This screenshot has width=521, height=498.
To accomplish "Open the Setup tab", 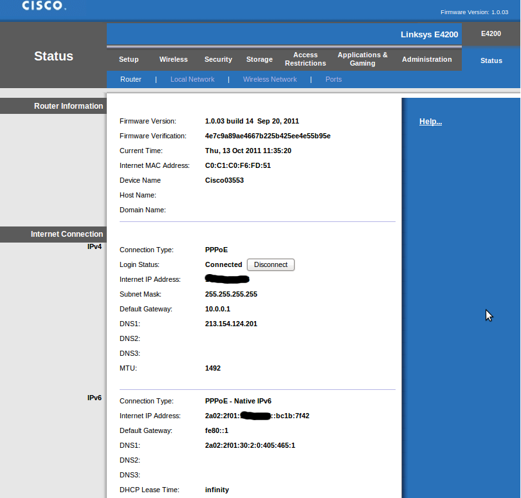I will point(129,59).
